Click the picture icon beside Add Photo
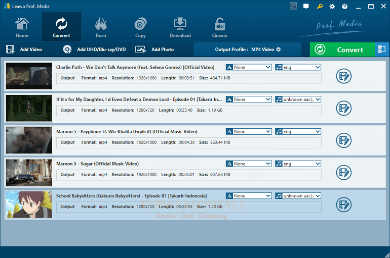This screenshot has width=390, height=258. pyautogui.click(x=140, y=49)
